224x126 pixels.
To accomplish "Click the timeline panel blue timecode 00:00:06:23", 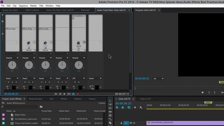I will [123, 104].
